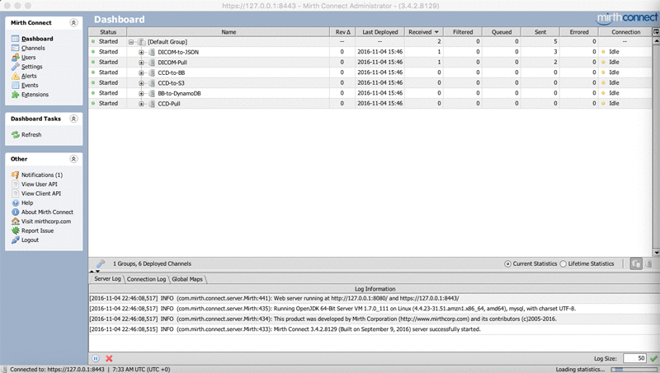This screenshot has width=660, height=373.
Task: Click the View User API document icon
Action: click(15, 184)
